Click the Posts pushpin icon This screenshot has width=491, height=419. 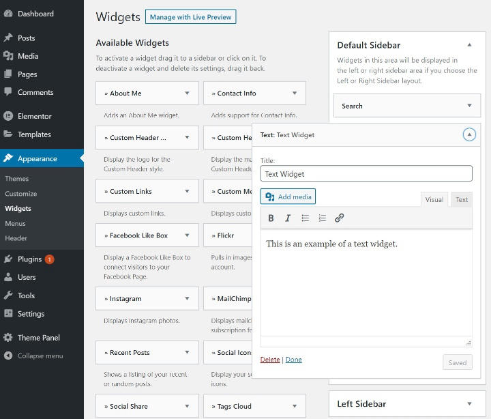tap(8, 38)
